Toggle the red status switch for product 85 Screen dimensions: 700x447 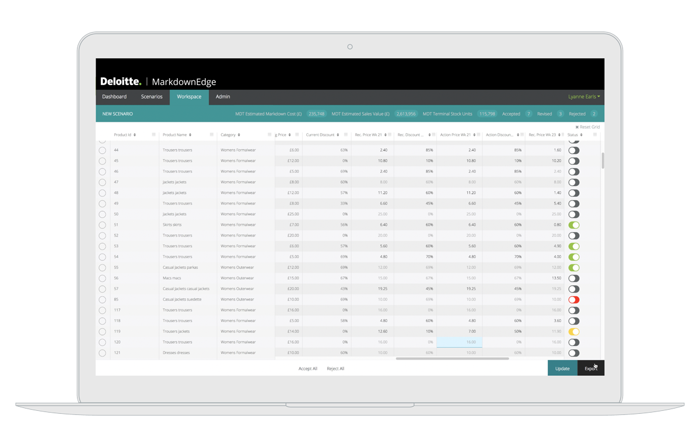click(574, 300)
